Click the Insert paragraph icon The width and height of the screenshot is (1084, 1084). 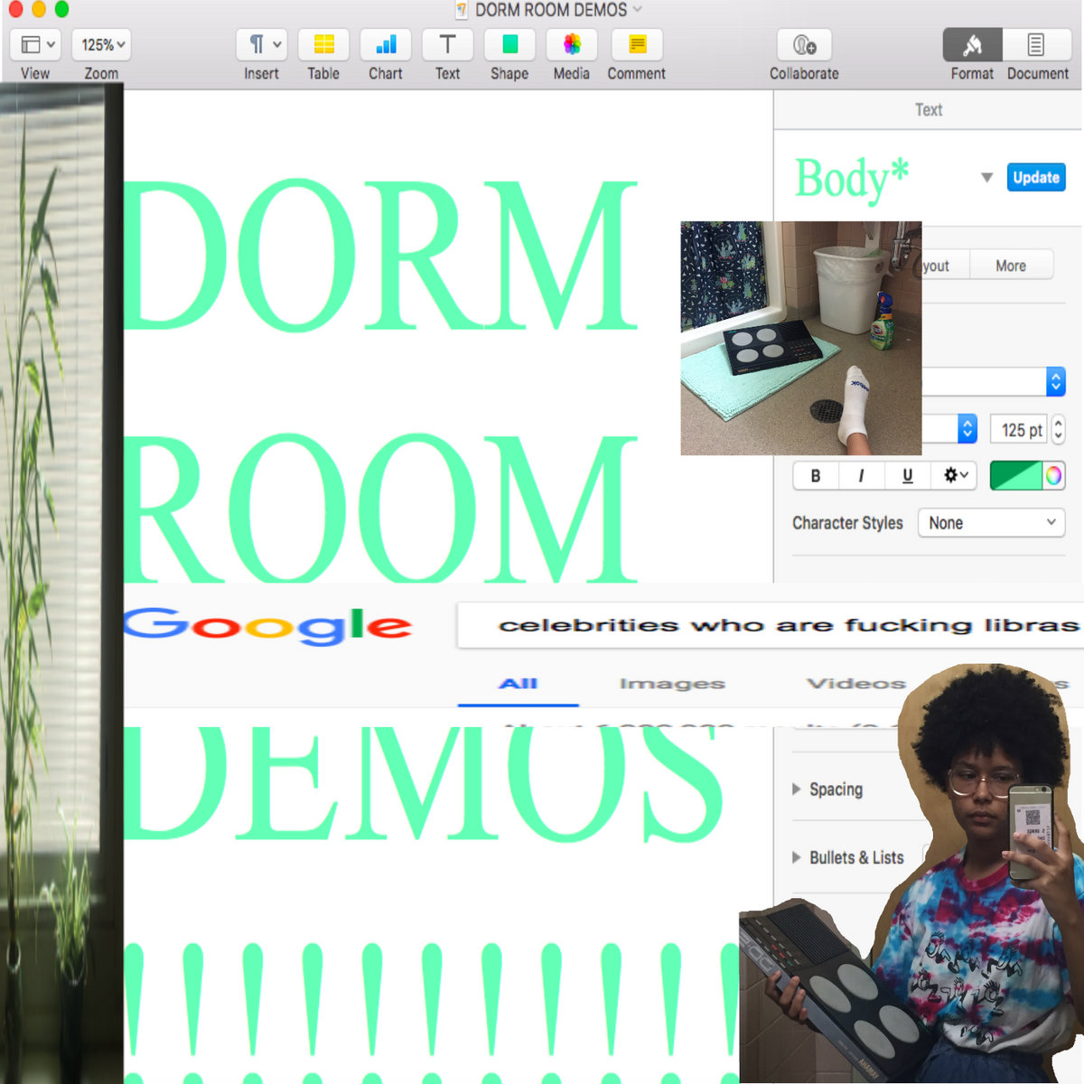pos(262,44)
